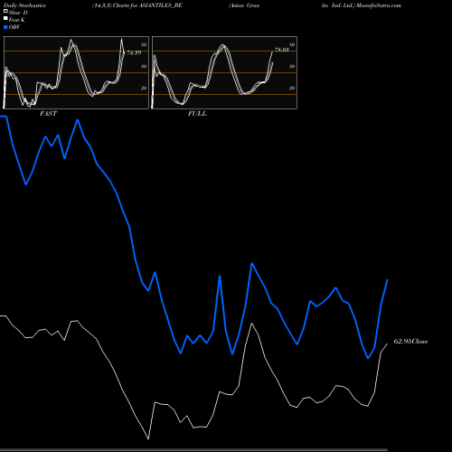This screenshot has width=452, height=452.
Task: Click the 20 level label on FAST chart
Action: [144, 88]
